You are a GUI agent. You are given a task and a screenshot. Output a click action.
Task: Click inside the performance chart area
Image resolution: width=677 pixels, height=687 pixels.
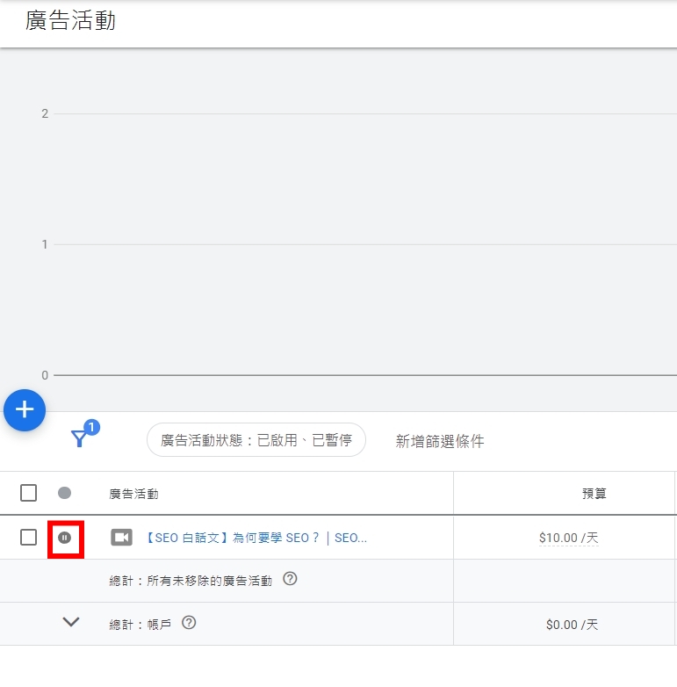[351, 246]
